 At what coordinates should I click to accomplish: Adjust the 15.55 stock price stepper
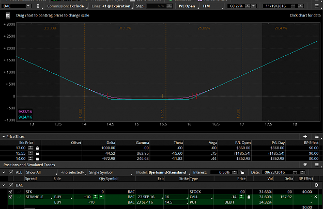[30, 153]
